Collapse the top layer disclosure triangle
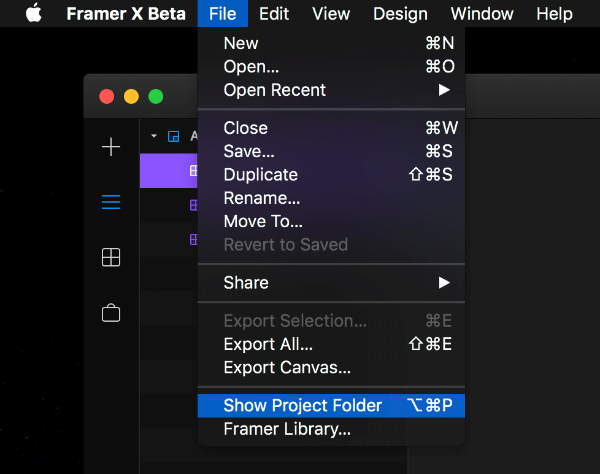Screen dimensions: 600x474 [154, 136]
